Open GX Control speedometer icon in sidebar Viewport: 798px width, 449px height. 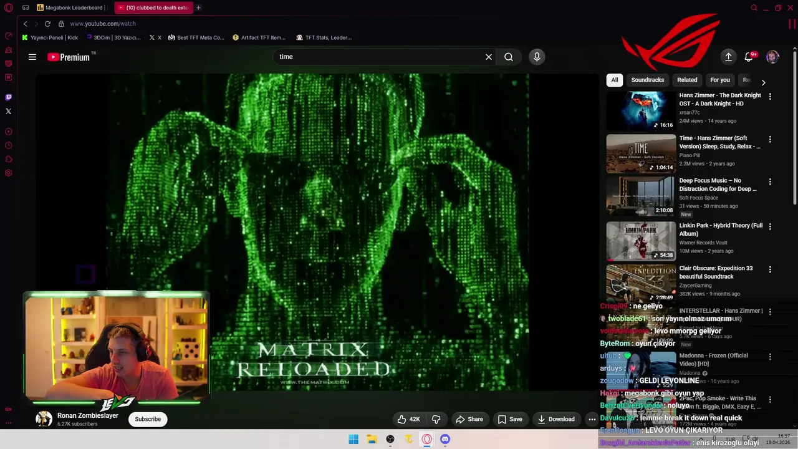[x=8, y=36]
